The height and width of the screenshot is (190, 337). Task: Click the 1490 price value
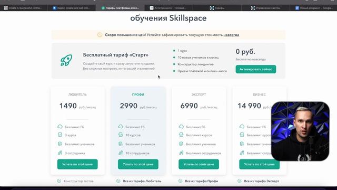click(68, 106)
